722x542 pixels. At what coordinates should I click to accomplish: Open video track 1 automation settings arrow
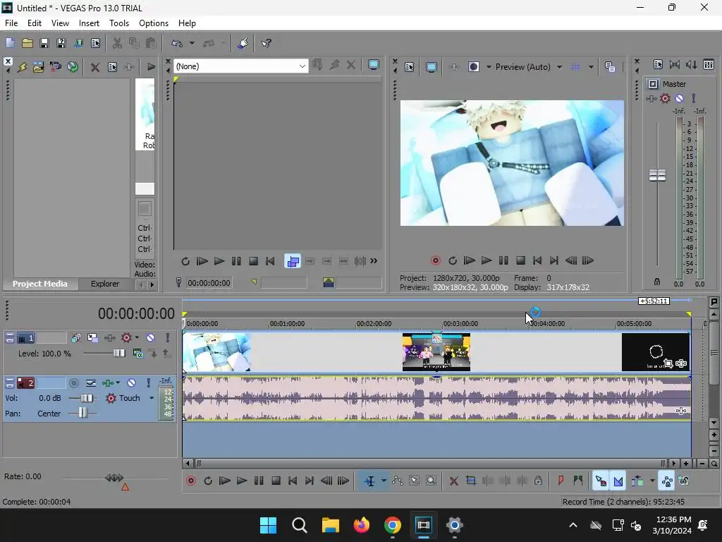(137, 338)
